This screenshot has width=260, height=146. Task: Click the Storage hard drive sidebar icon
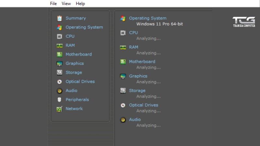(59, 73)
